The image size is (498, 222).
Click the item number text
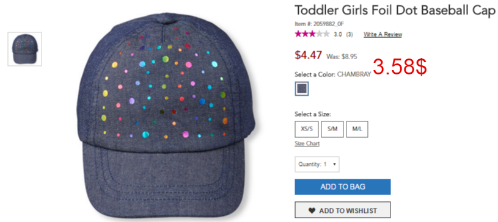(x=319, y=24)
